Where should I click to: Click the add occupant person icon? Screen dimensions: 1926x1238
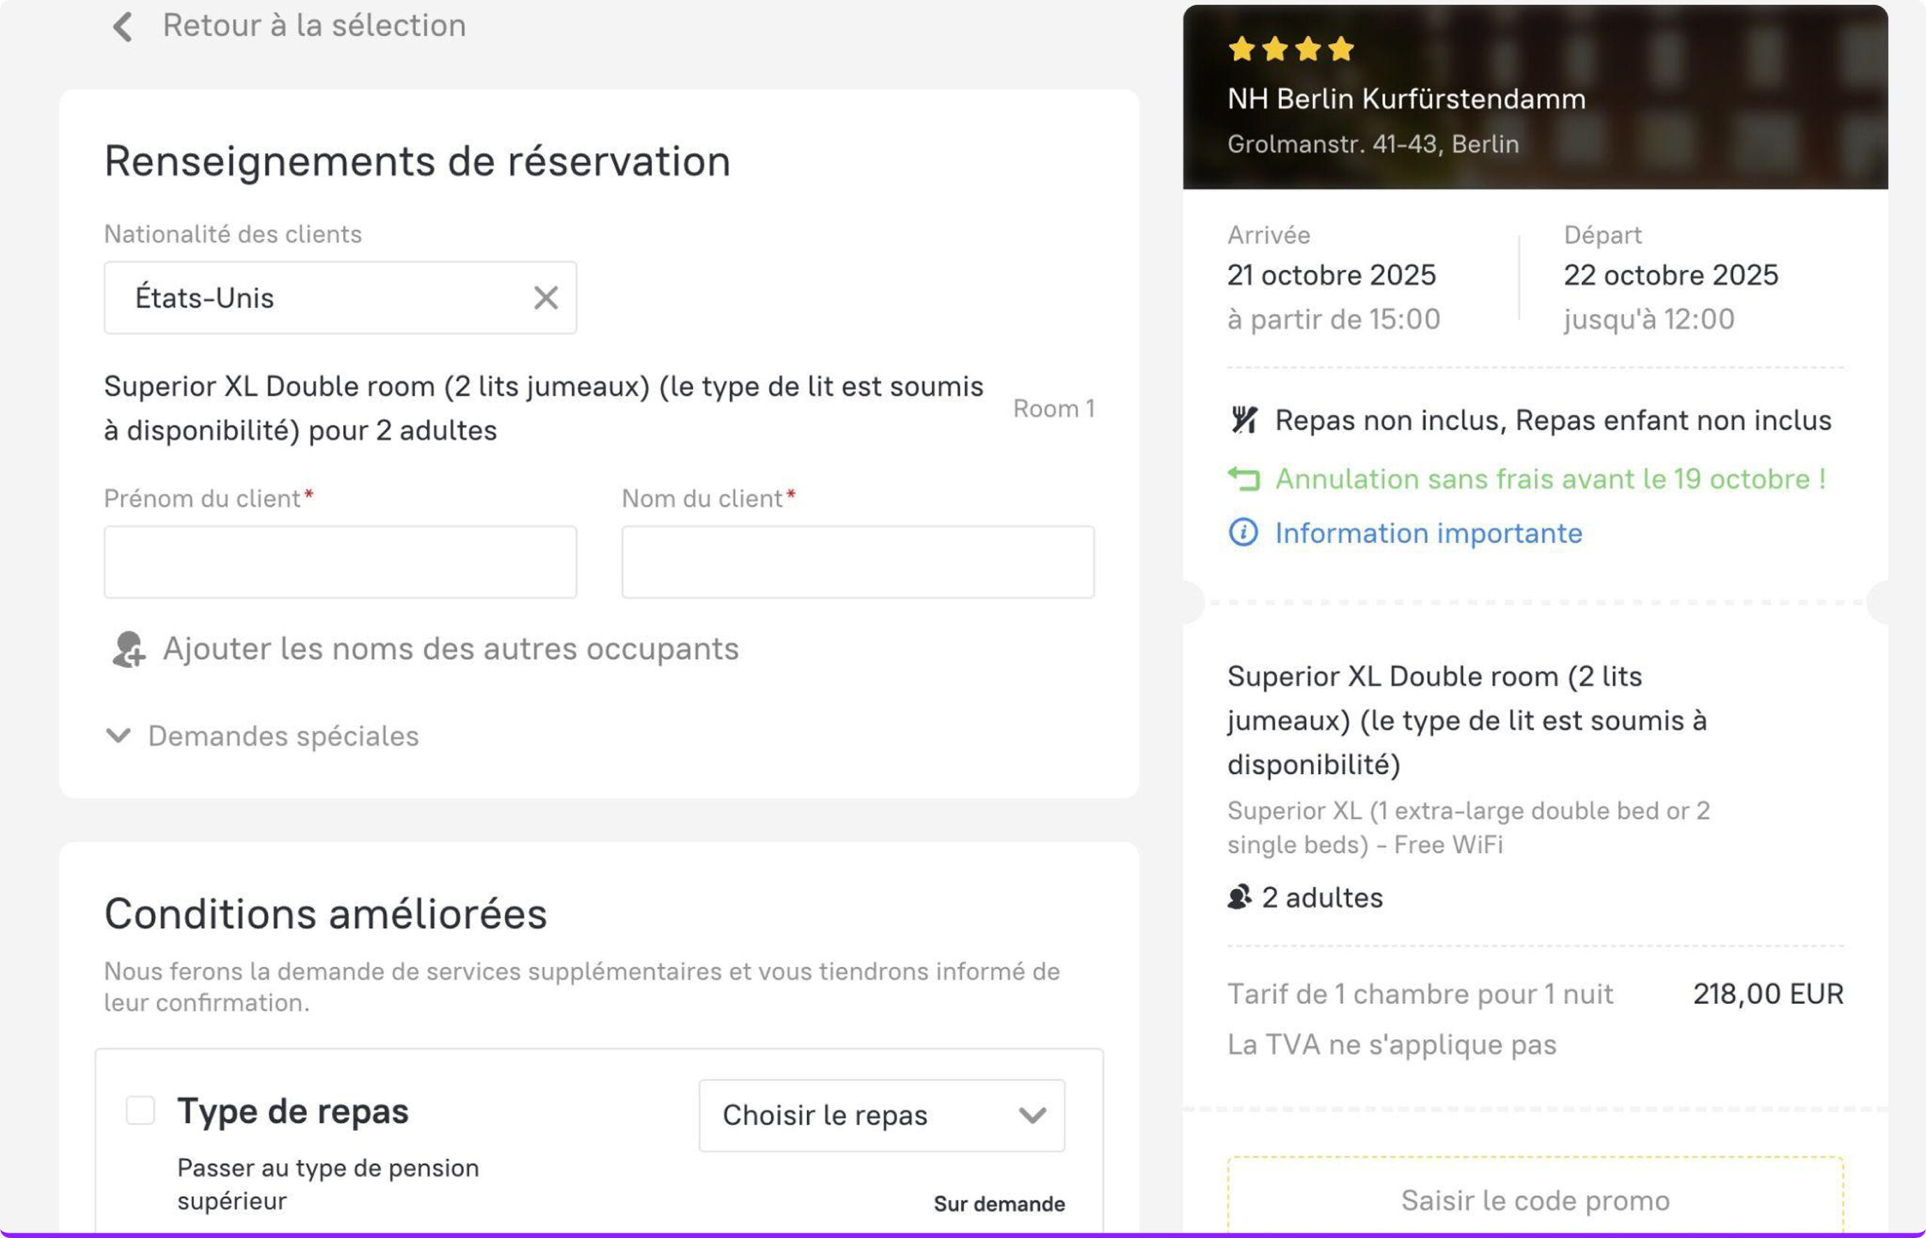[x=129, y=649]
